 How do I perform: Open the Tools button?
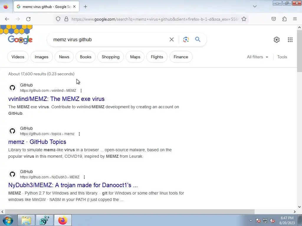coord(282,57)
